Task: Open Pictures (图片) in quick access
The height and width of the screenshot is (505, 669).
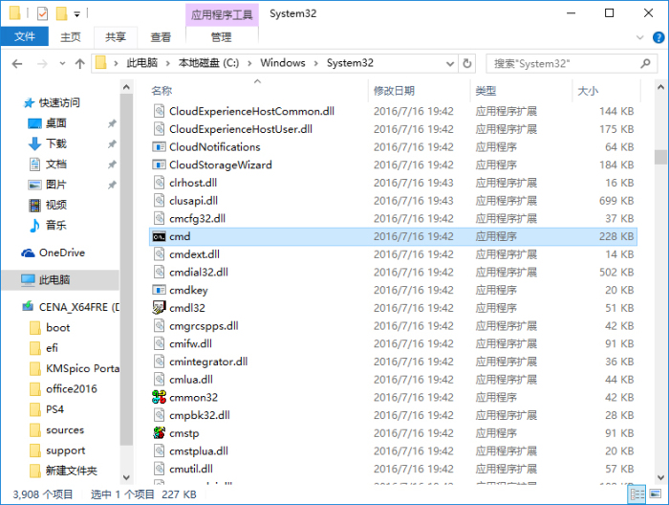Action: [x=55, y=185]
